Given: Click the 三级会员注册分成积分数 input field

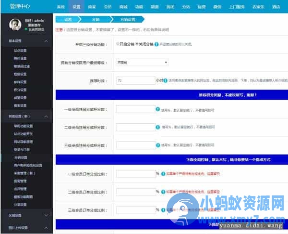Looking at the screenshot, I should (x=136, y=145).
